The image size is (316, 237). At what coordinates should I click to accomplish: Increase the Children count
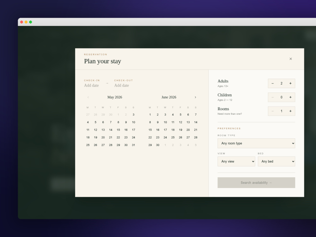(x=290, y=97)
